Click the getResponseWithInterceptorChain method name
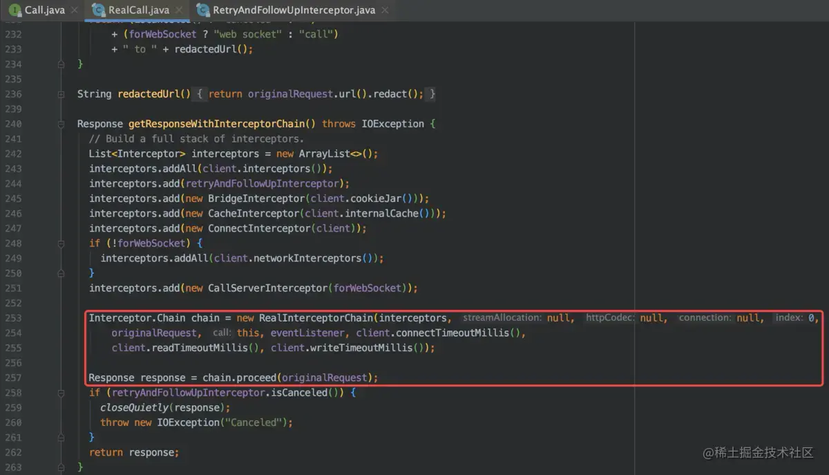Screen dimensions: 829x475 pyautogui.click(x=217, y=124)
